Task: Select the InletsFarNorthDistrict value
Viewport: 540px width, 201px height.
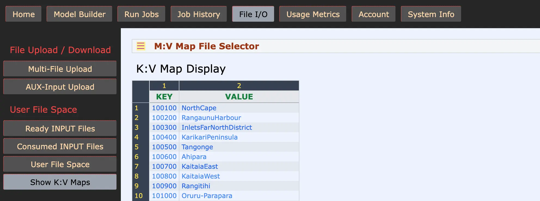Action: (x=239, y=127)
